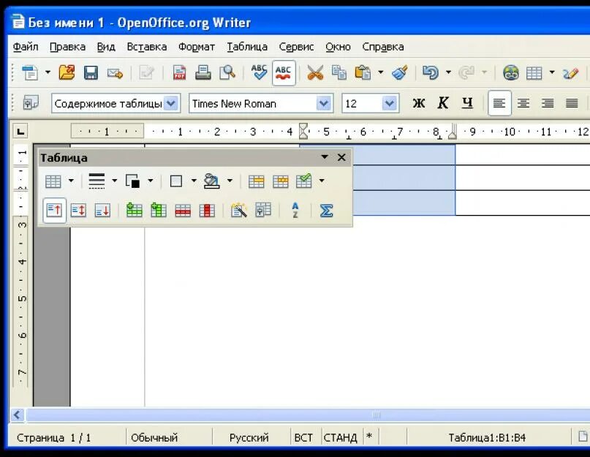
Task: Open the Times New Roman font dropdown
Action: (324, 103)
